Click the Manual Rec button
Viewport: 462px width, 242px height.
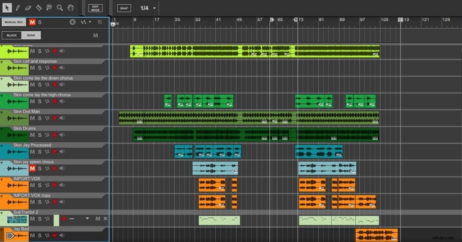(13, 22)
